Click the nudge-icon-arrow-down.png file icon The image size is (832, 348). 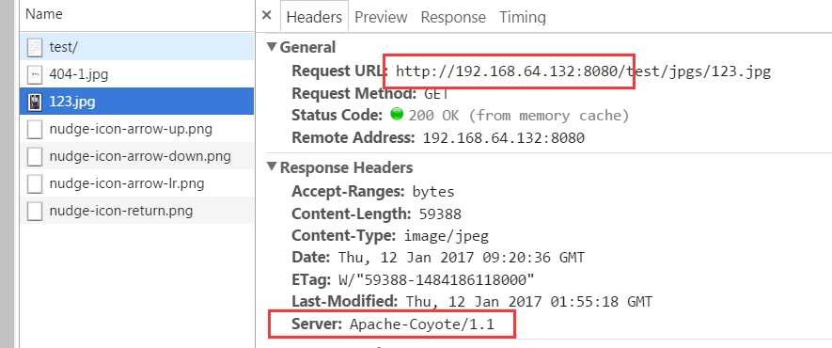coord(35,156)
